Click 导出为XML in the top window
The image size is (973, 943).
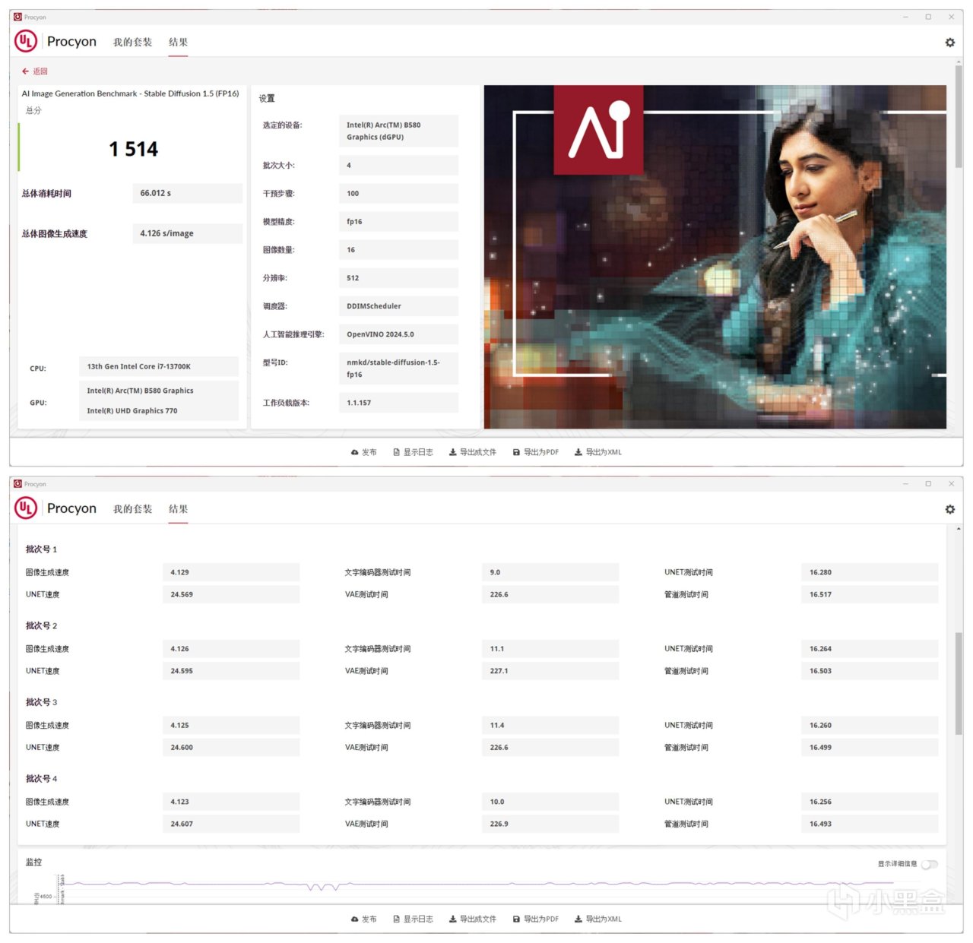point(598,452)
